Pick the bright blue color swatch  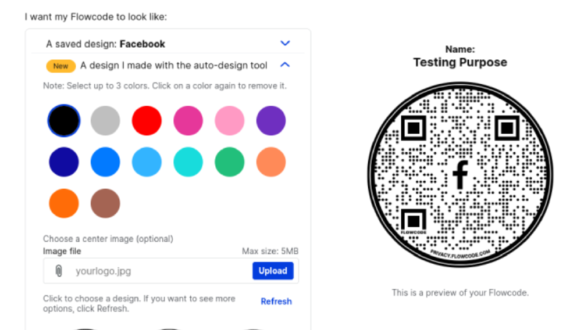pos(105,162)
